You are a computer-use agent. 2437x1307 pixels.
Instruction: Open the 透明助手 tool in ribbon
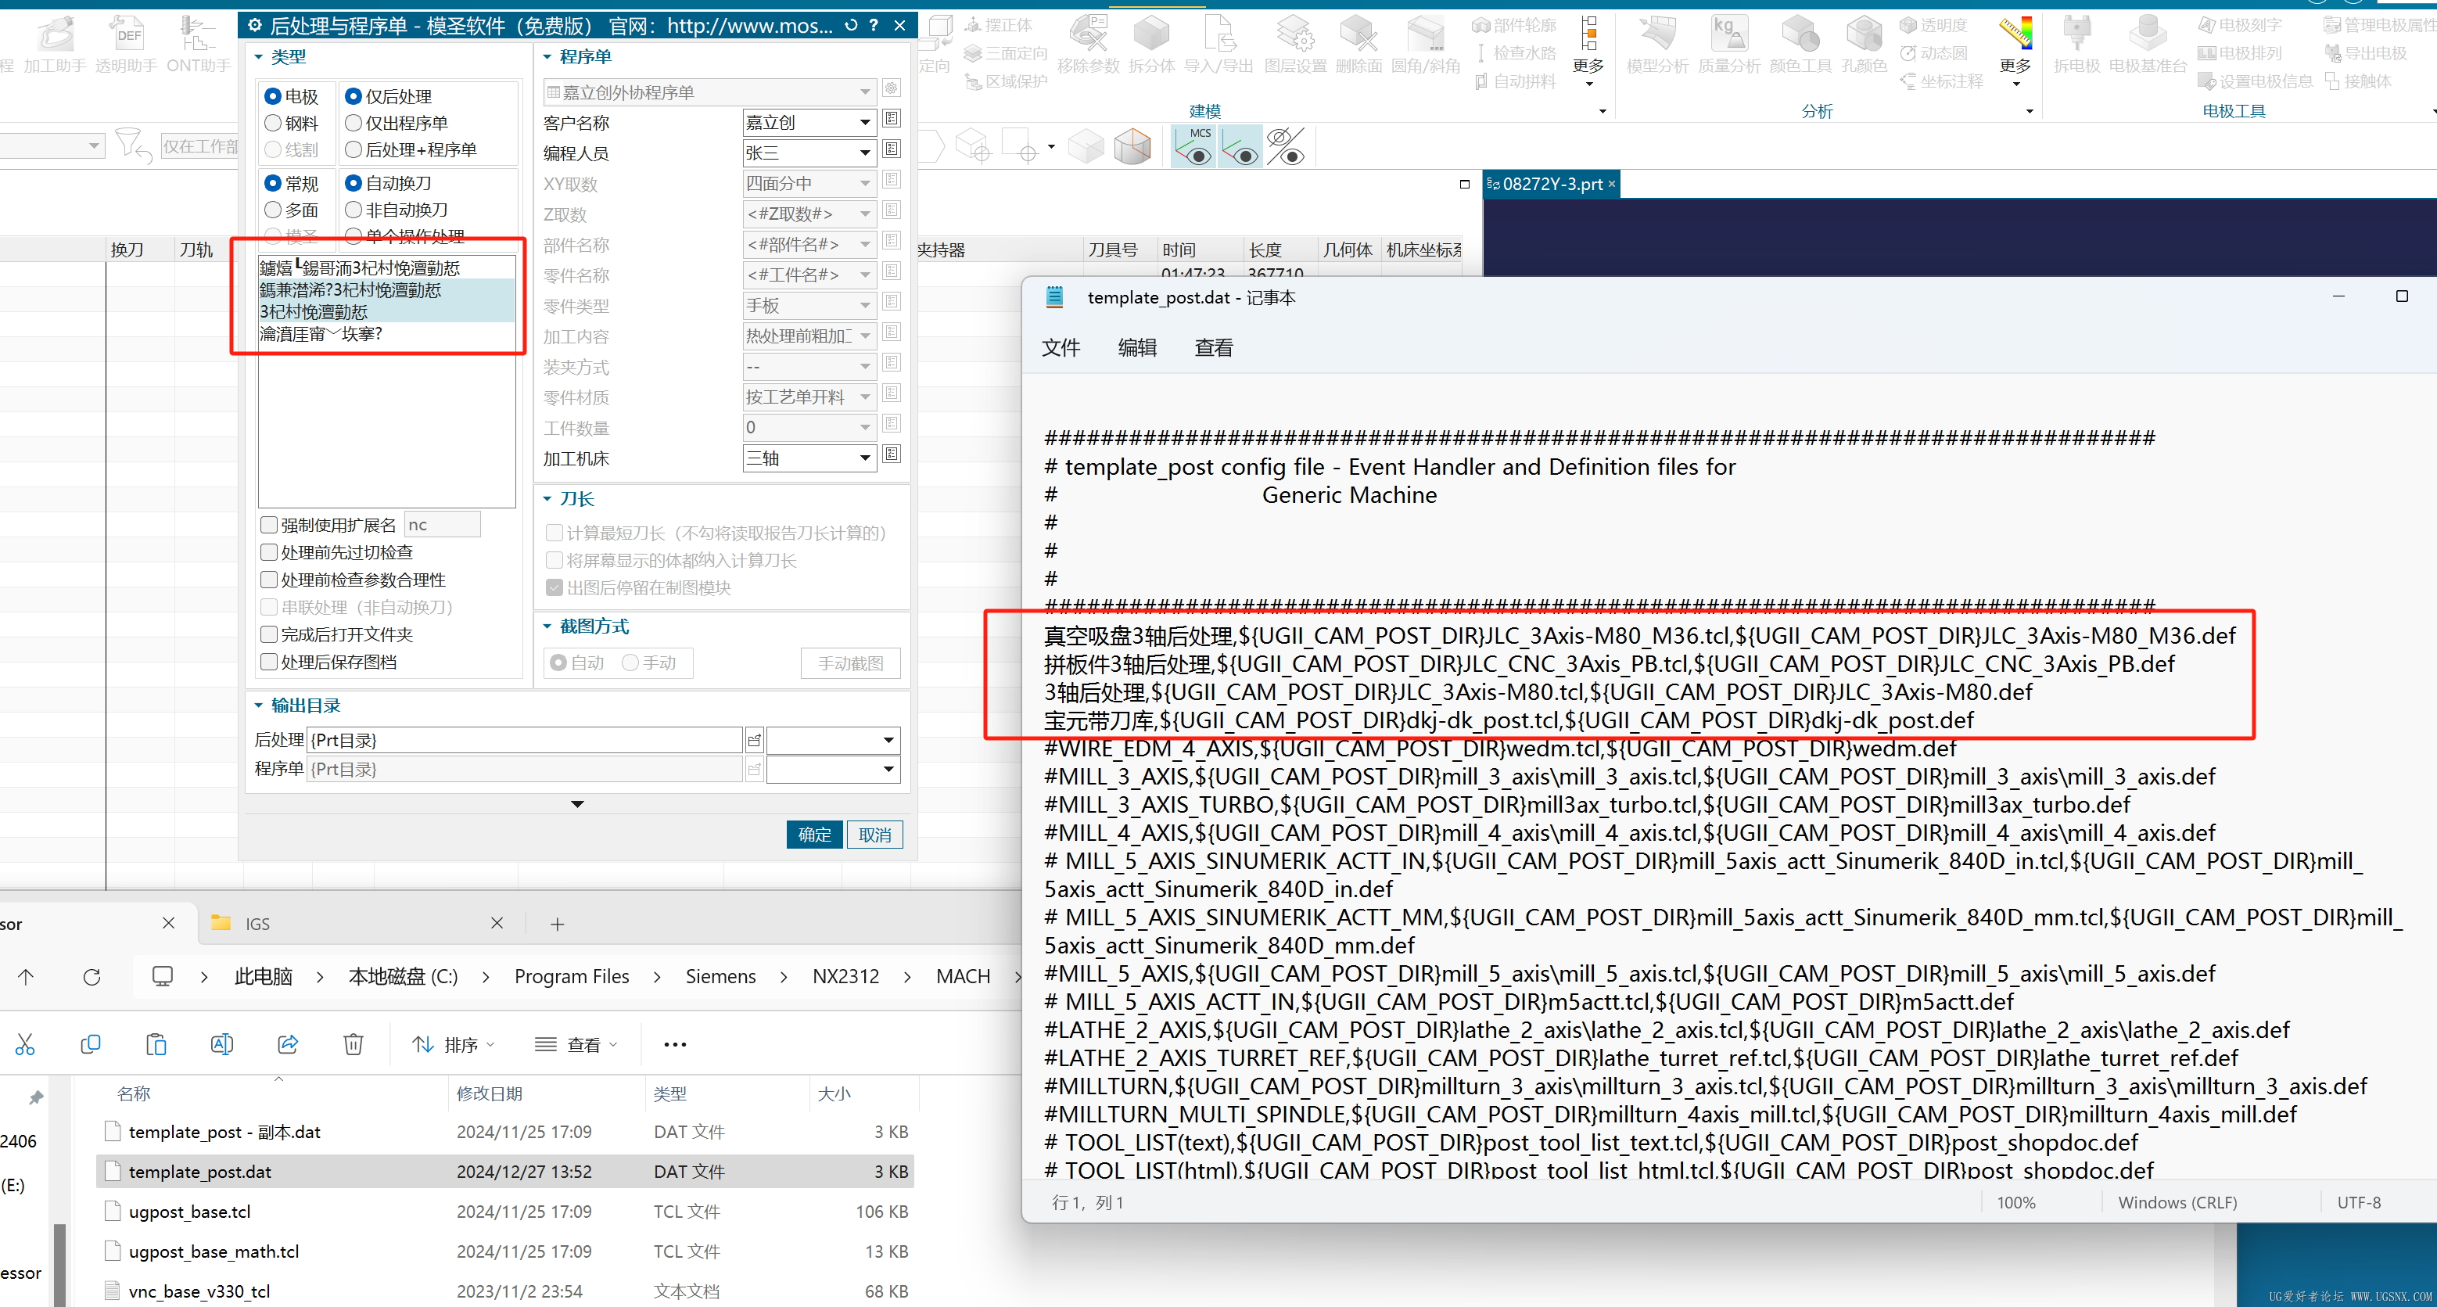(126, 44)
